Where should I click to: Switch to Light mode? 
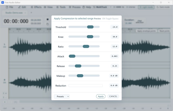[x=146, y=7]
